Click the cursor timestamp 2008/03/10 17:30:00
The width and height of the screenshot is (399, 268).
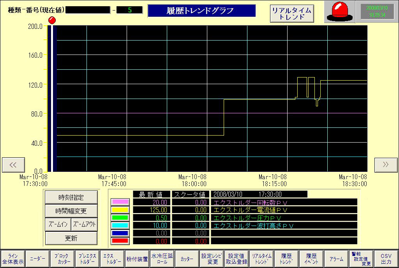(259, 194)
